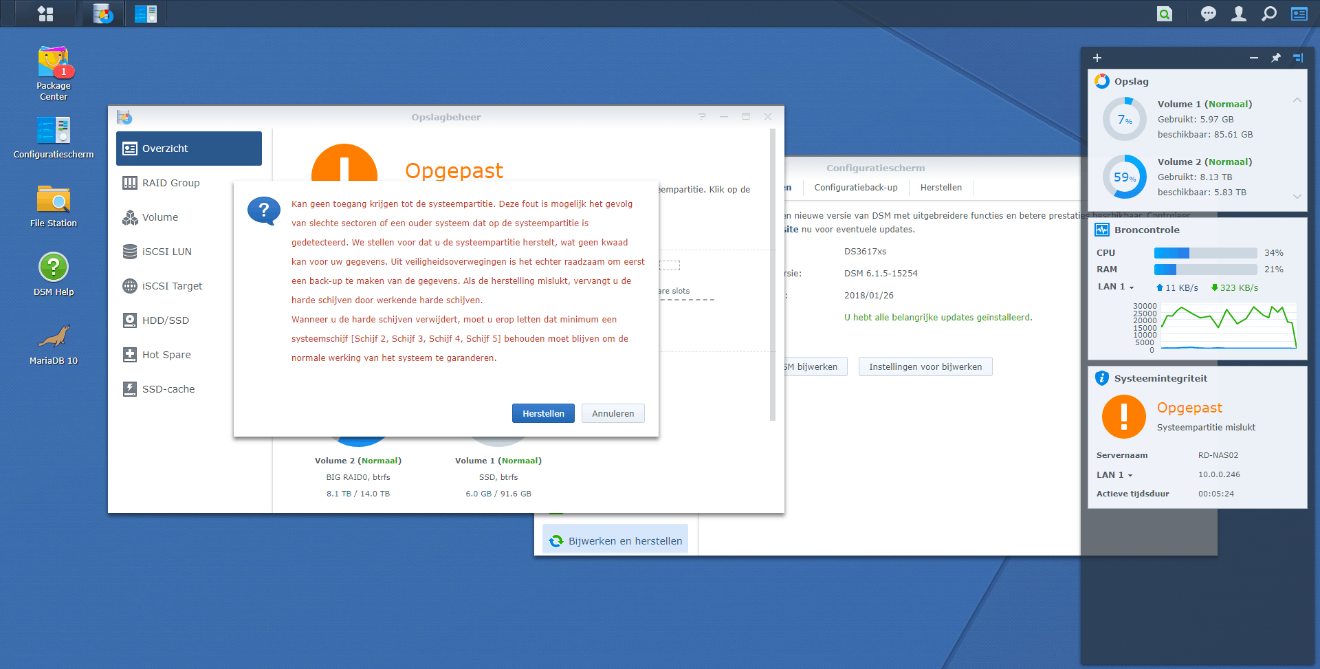
Task: Open user options menu icon
Action: (1239, 14)
